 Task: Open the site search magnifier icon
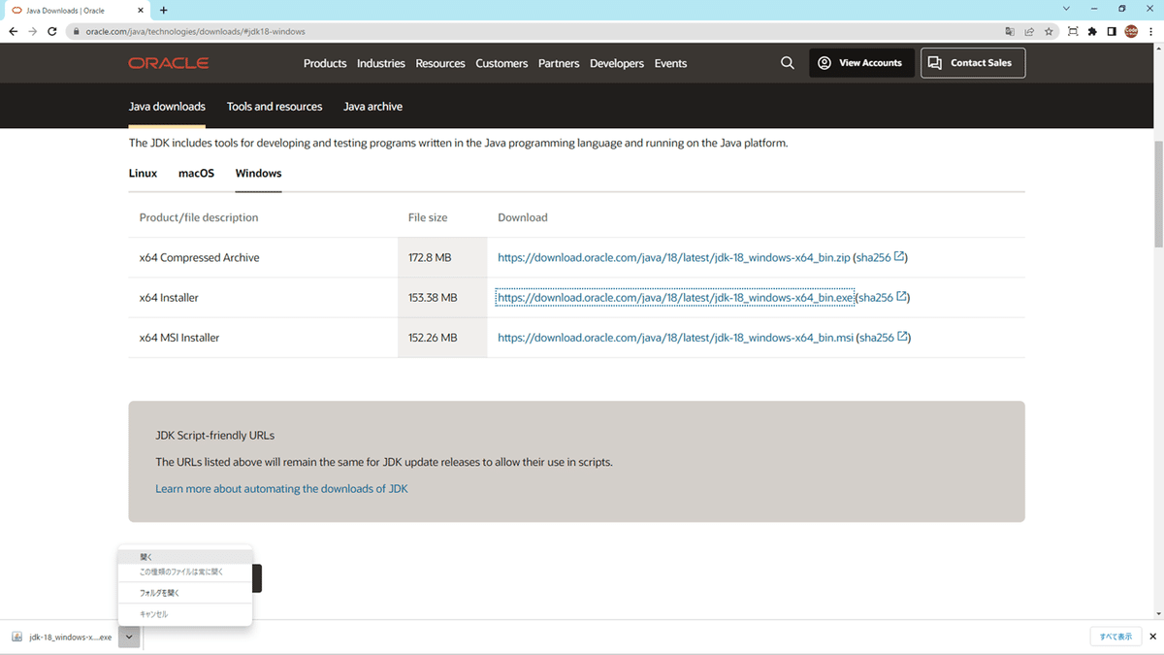pyautogui.click(x=788, y=63)
